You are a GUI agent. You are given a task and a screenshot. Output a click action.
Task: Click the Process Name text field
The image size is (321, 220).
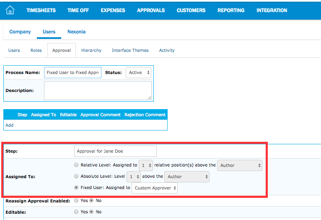tap(72, 73)
